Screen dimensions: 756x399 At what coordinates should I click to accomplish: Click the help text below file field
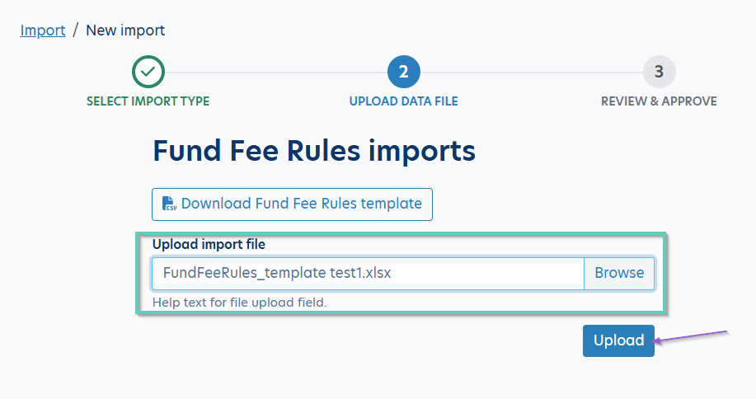click(240, 303)
